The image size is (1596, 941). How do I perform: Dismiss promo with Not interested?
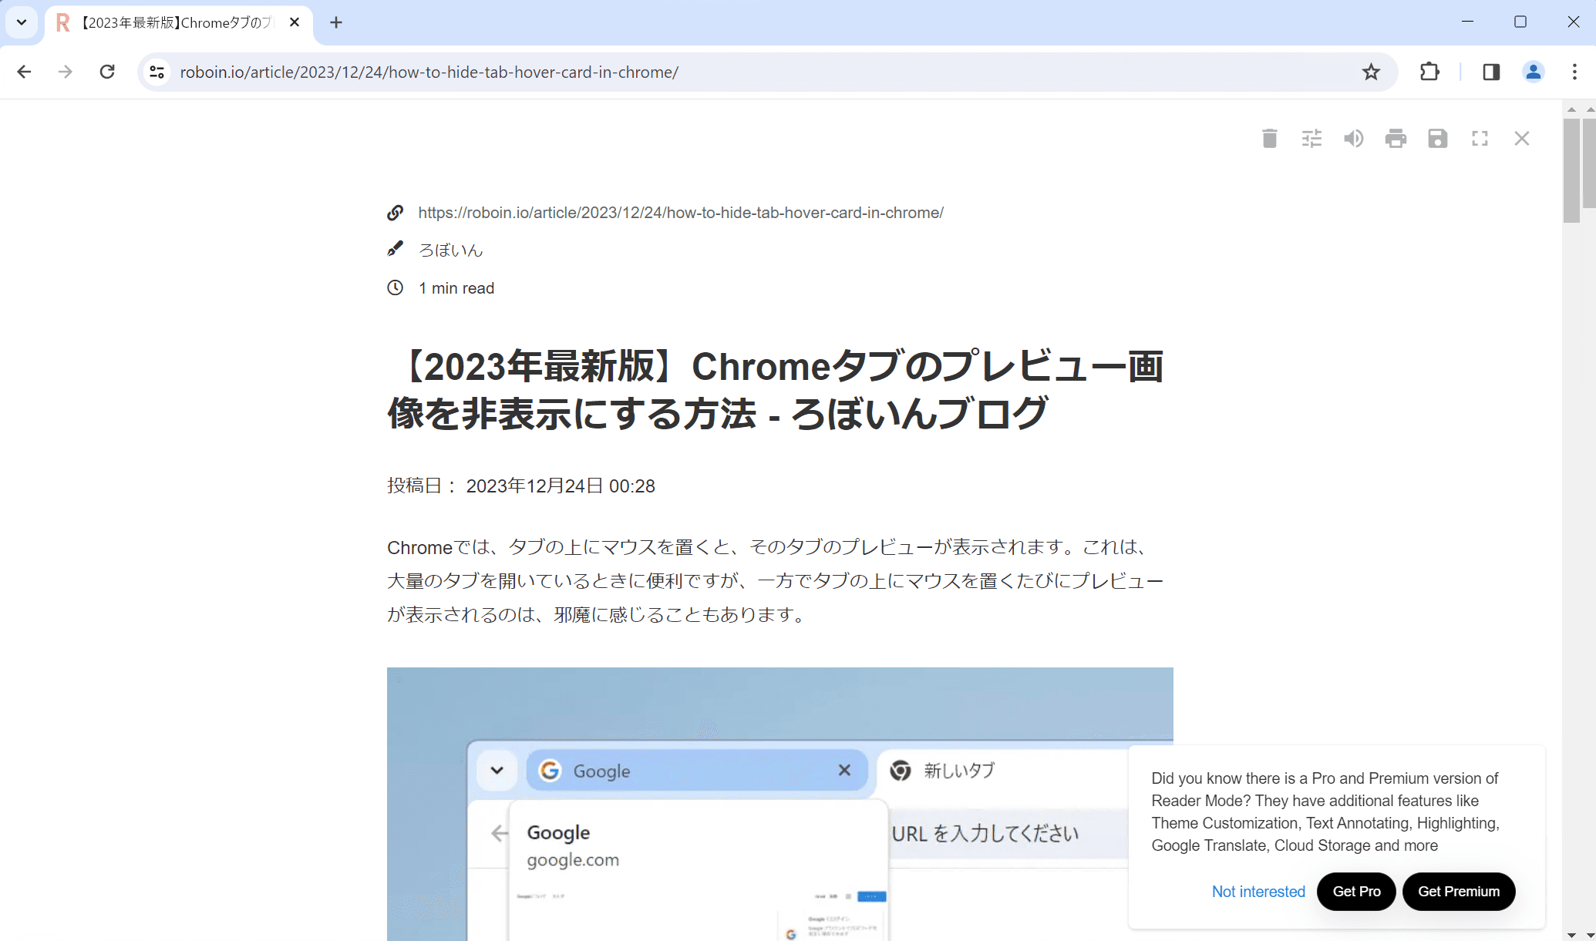[x=1258, y=892]
